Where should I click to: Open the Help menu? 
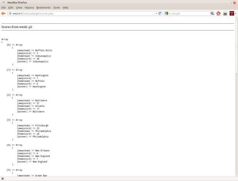[x=65, y=8]
